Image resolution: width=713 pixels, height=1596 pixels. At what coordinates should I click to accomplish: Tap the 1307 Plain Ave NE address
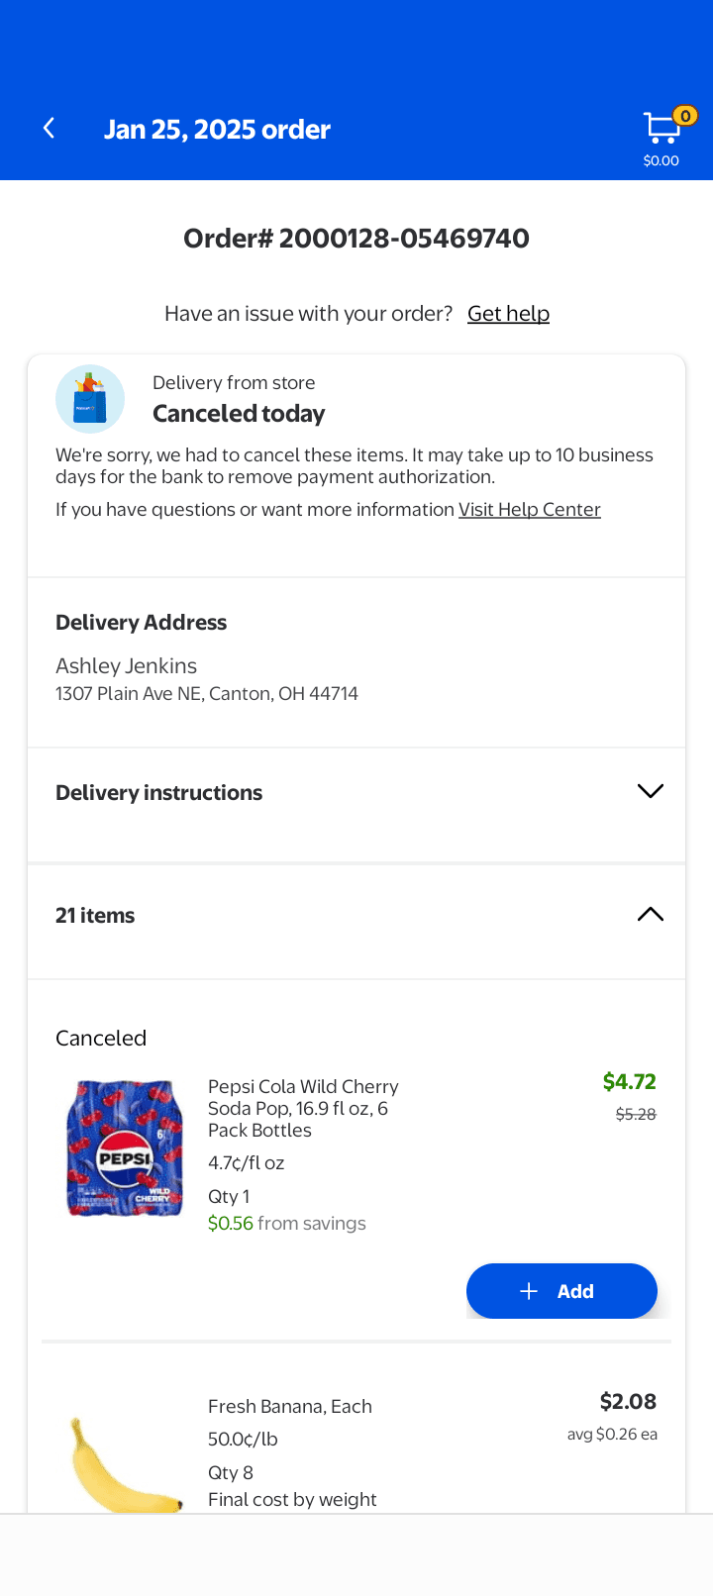[x=207, y=694]
